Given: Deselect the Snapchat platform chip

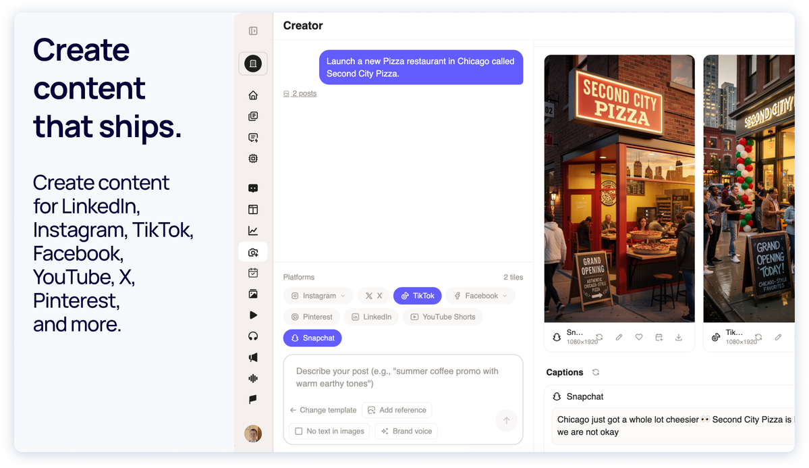Looking at the screenshot, I should [312, 338].
